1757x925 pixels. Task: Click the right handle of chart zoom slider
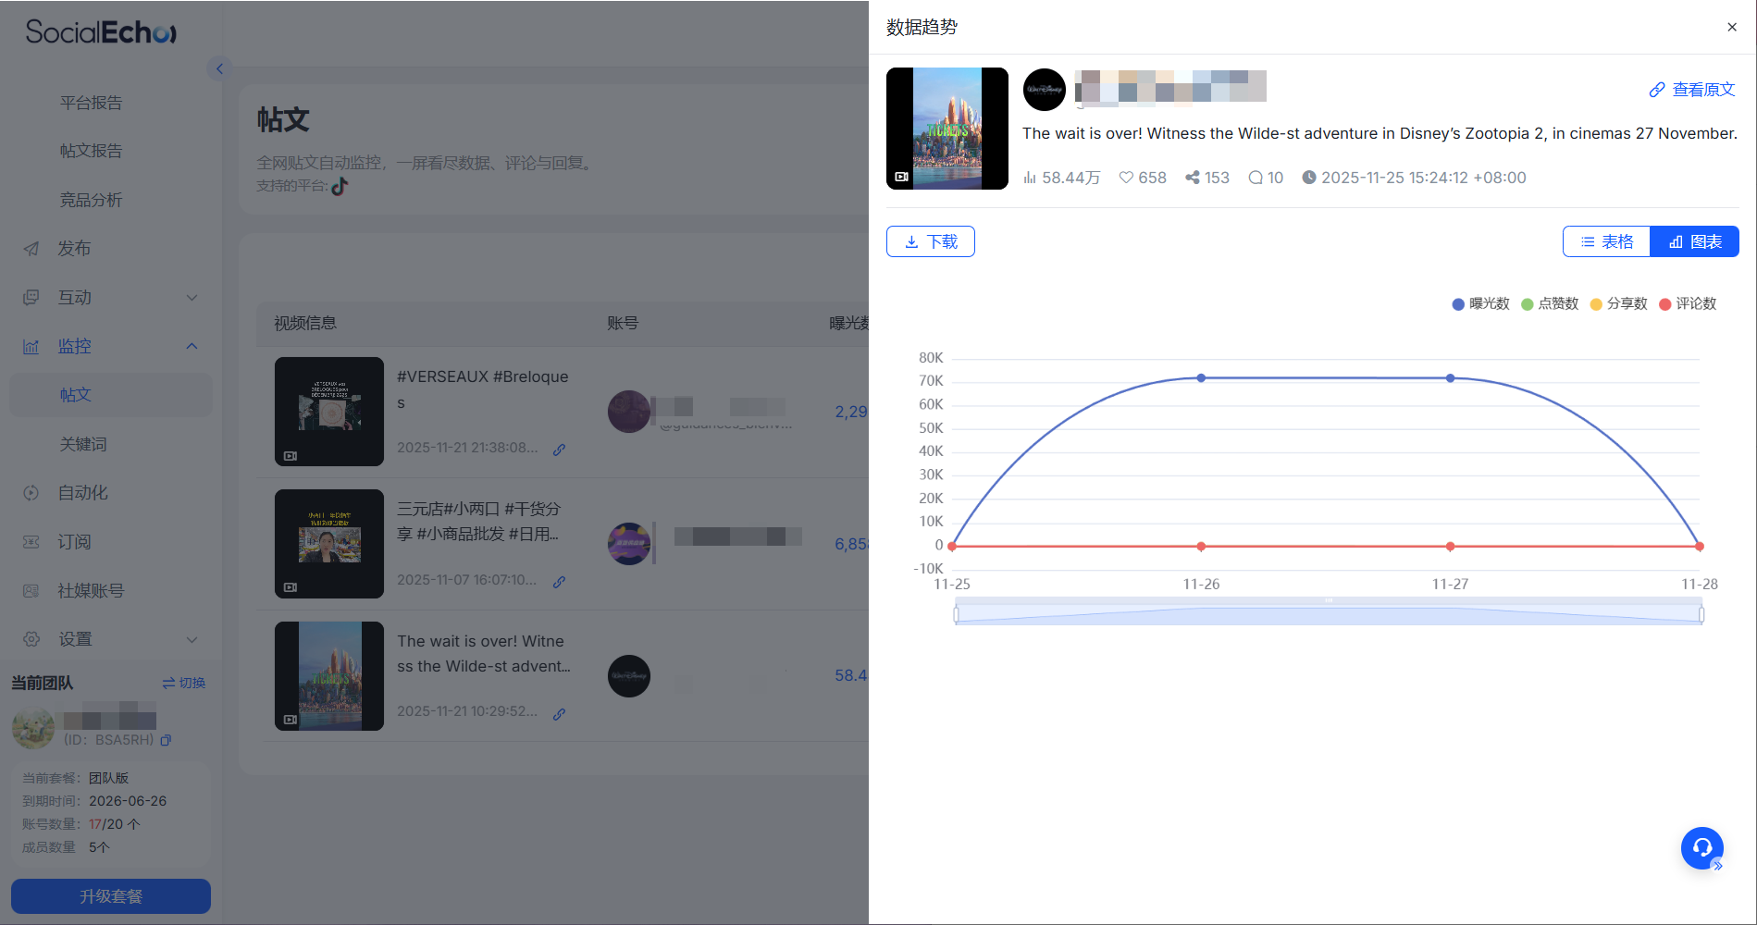(x=1701, y=613)
